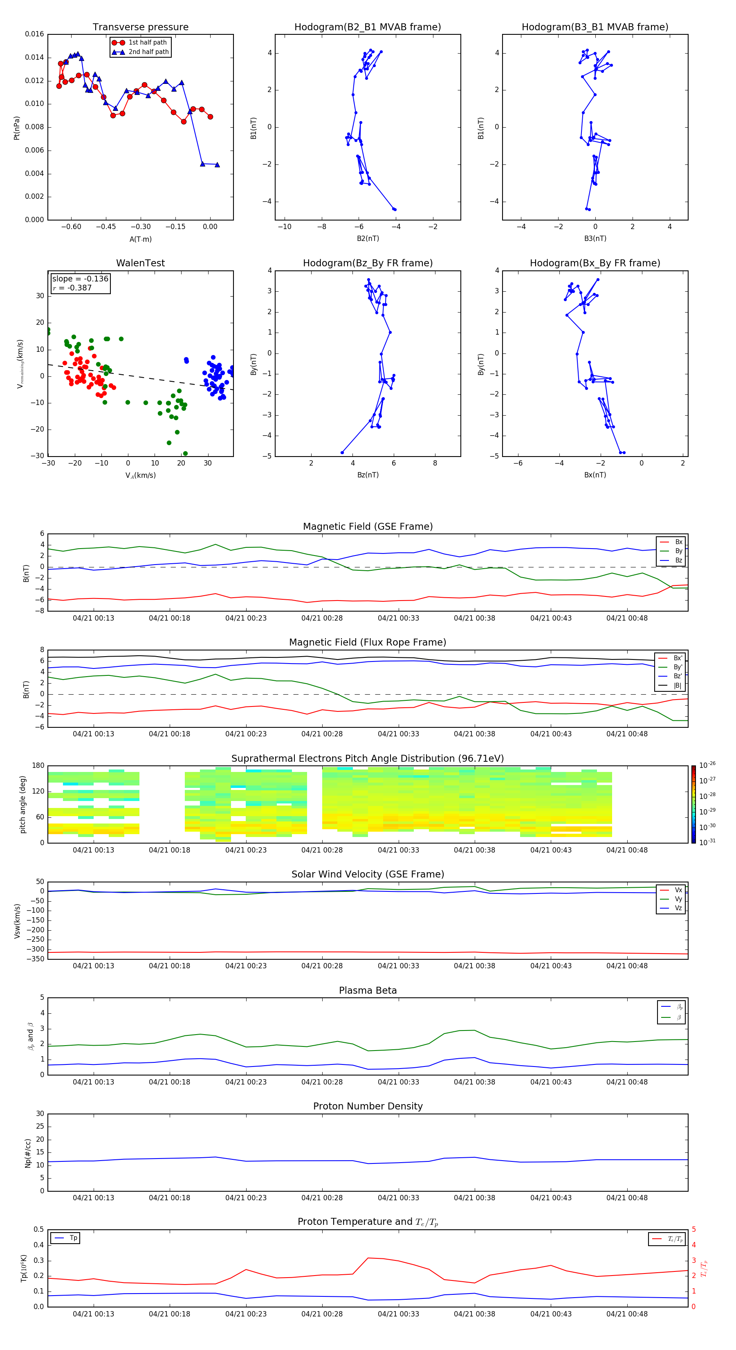Click 'Hodogram(Bz_By FR frame)' title
736x1350 pixels.
coord(368,263)
